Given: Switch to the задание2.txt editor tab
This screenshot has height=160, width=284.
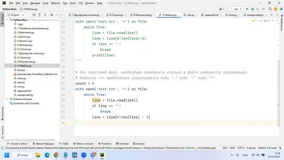Looking at the screenshot, I should tap(211, 15).
